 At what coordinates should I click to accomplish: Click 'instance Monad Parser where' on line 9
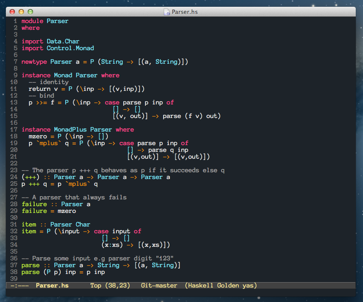pyautogui.click(x=71, y=75)
